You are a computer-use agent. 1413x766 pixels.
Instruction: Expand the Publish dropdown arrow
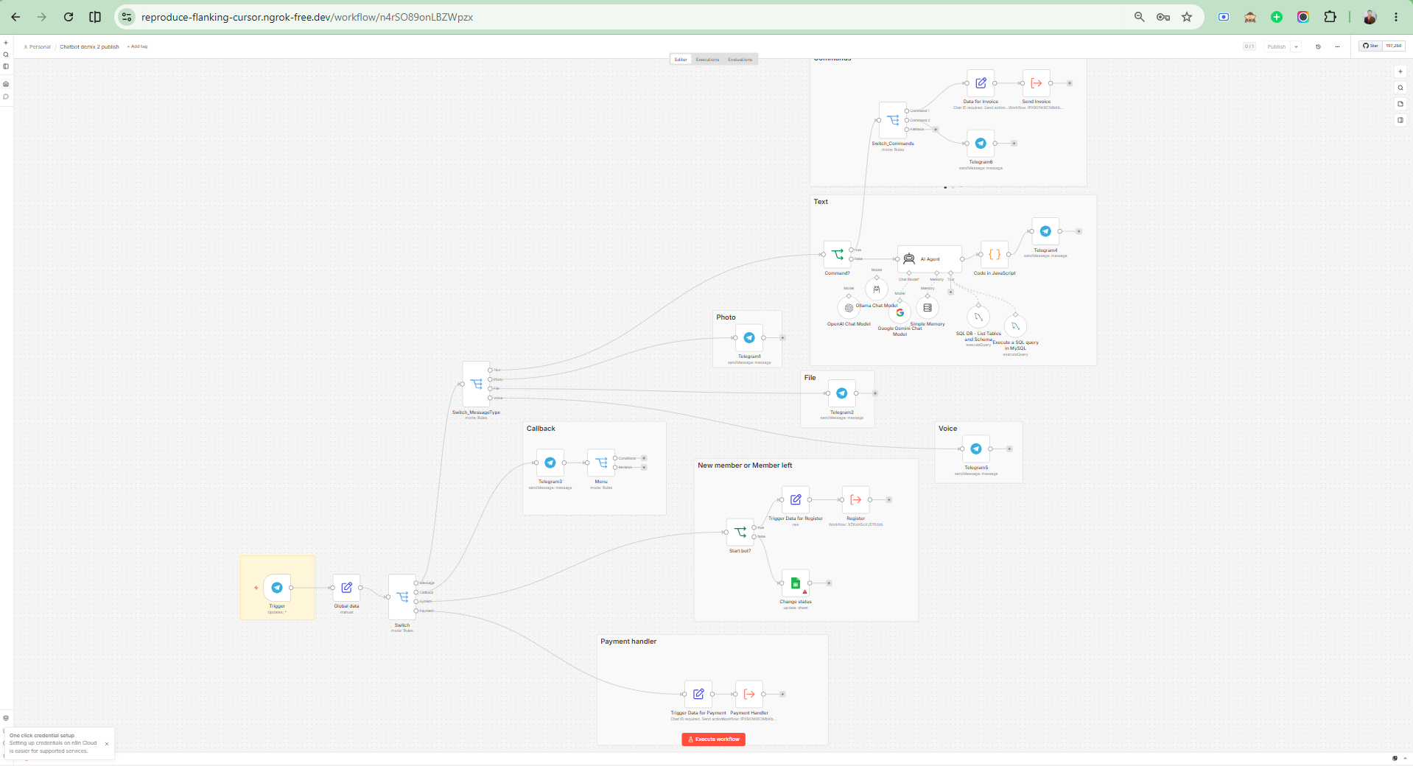tap(1296, 46)
